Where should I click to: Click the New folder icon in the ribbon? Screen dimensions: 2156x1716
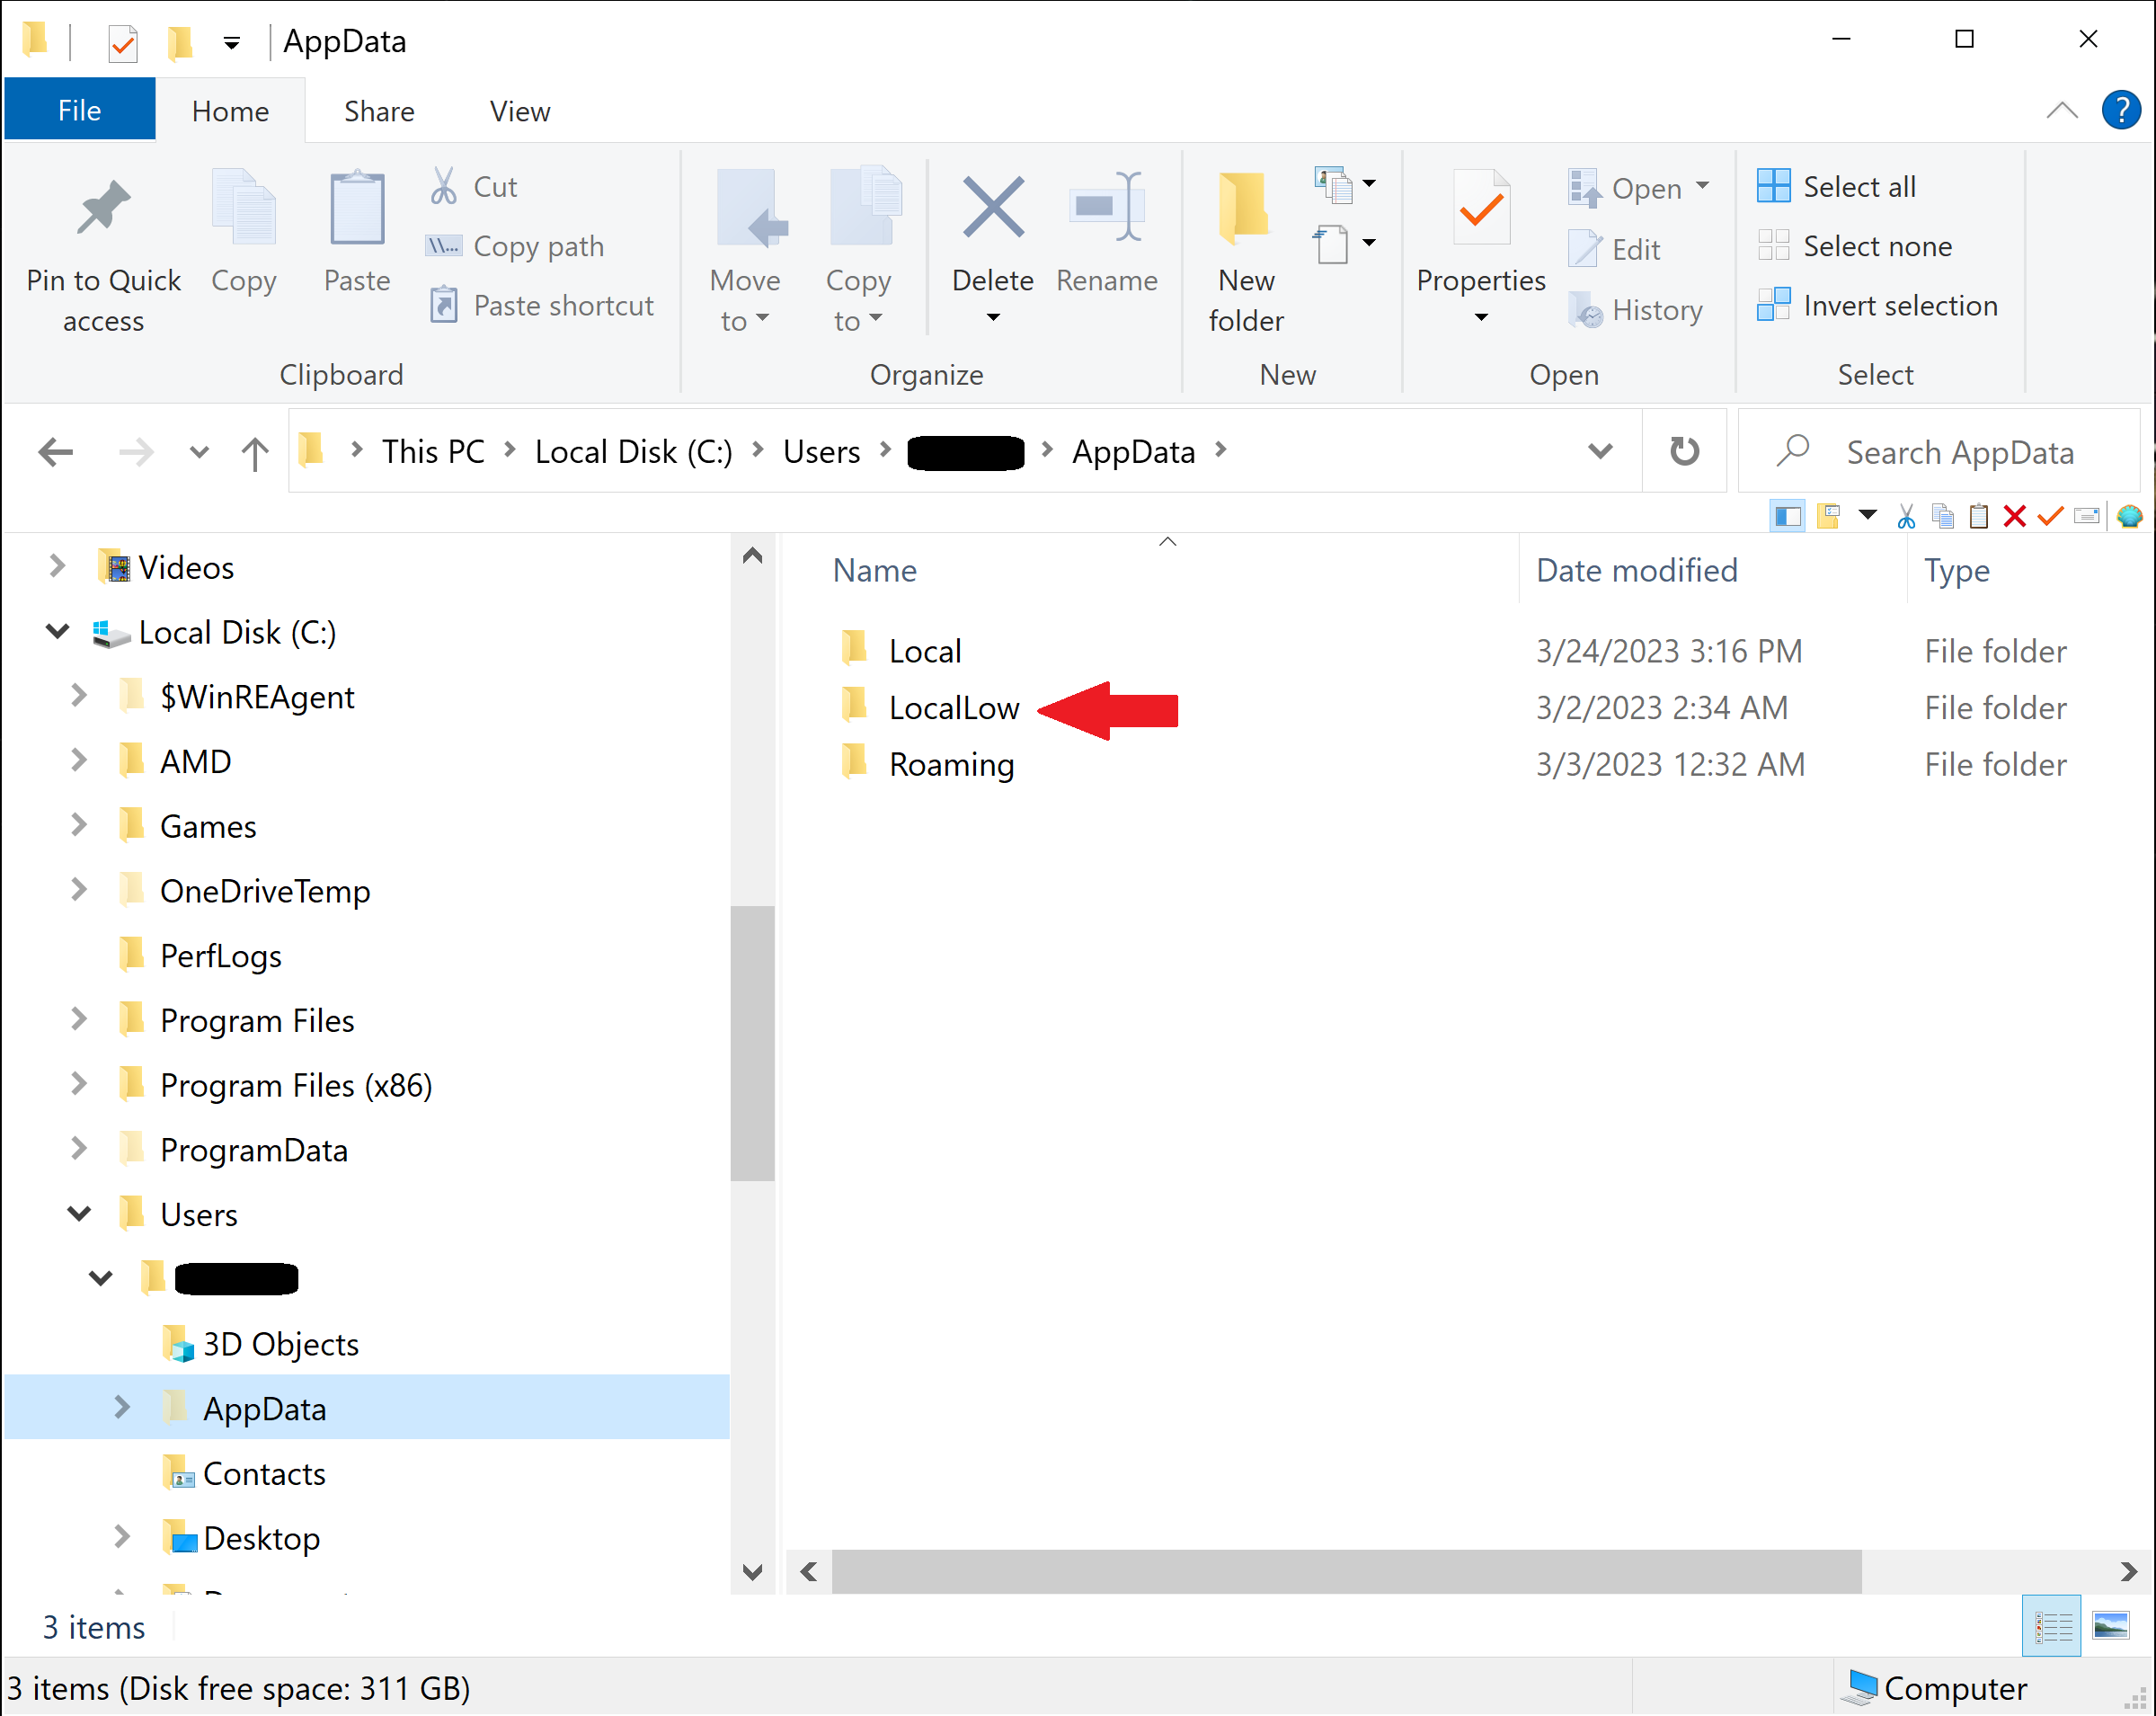pyautogui.click(x=1245, y=209)
